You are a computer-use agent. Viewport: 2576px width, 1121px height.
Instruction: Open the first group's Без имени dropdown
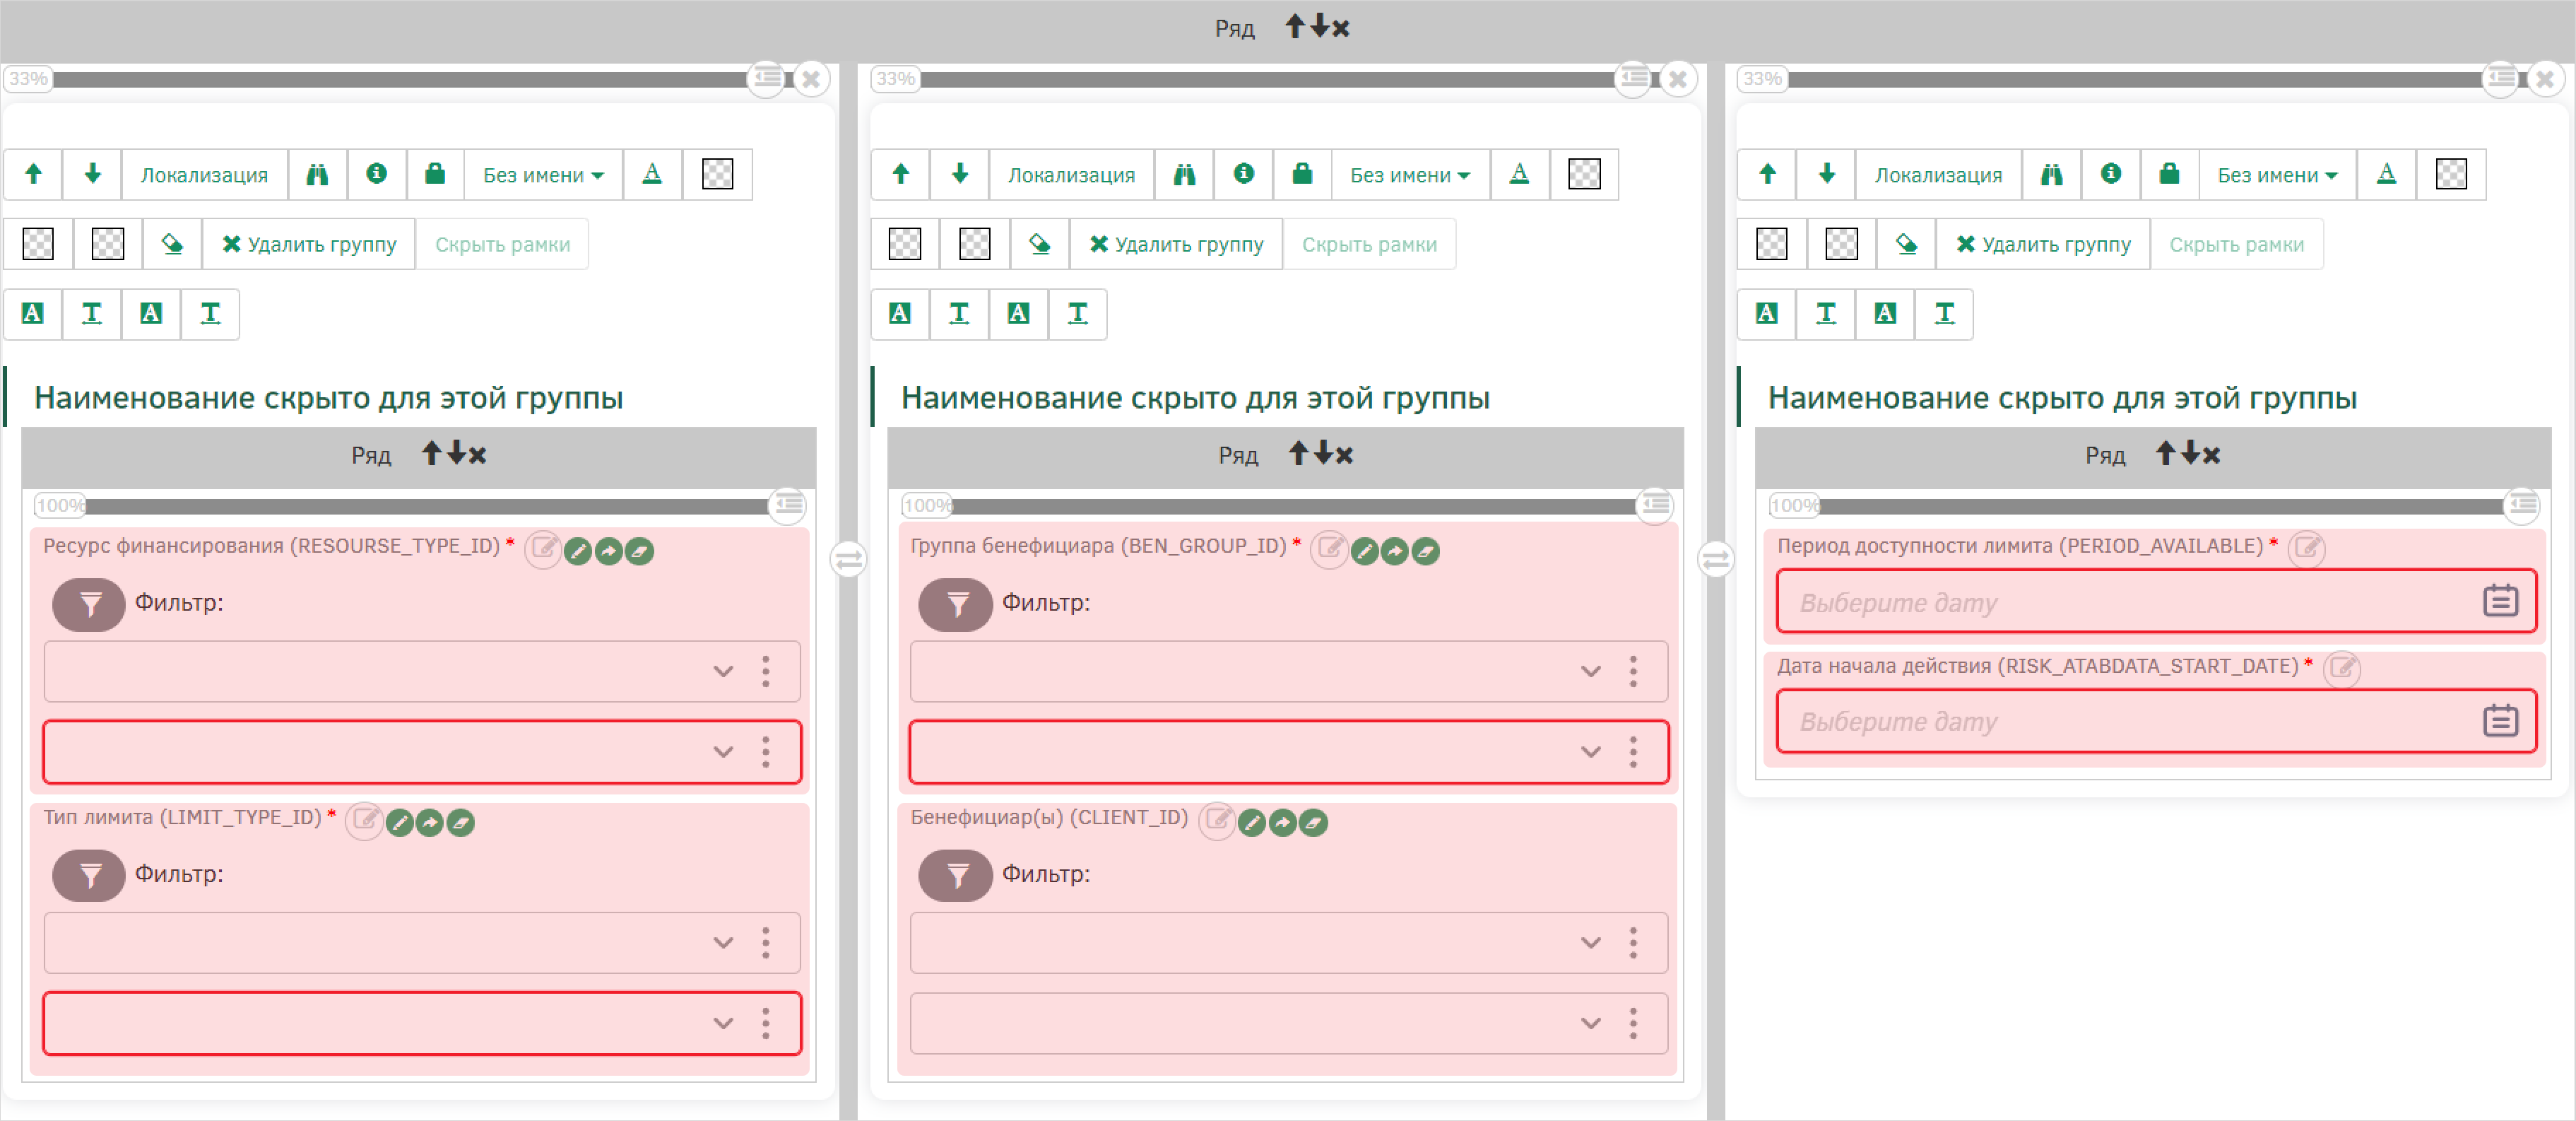(x=543, y=174)
